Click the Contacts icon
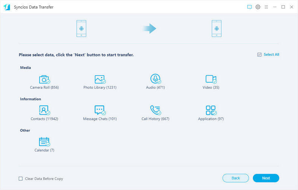This screenshot has height=190, width=298. [x=44, y=110]
